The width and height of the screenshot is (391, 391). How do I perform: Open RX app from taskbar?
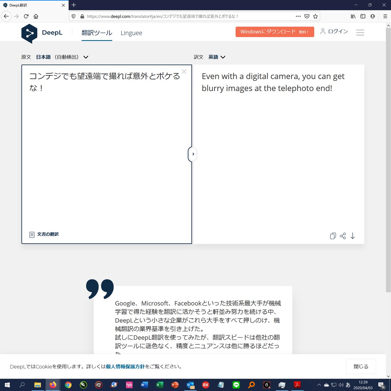206,385
